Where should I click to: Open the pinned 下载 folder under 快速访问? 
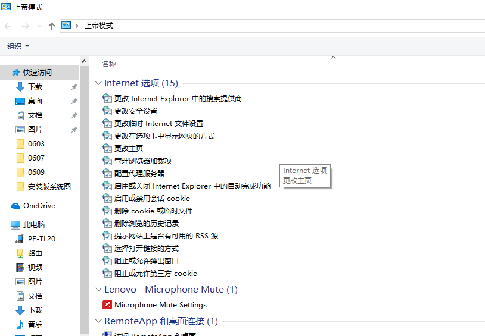pyautogui.click(x=35, y=87)
